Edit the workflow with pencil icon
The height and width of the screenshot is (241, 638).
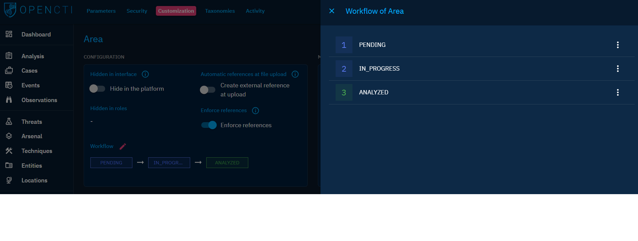click(123, 146)
